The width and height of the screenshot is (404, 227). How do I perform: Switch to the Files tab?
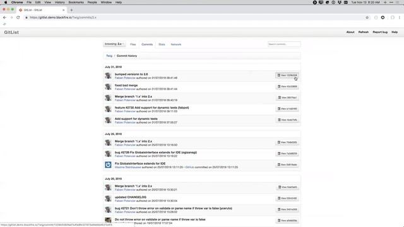point(133,45)
